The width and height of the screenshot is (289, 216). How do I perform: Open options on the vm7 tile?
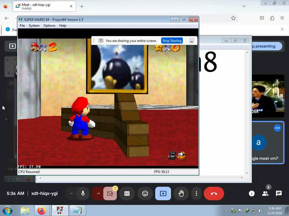tap(277, 128)
